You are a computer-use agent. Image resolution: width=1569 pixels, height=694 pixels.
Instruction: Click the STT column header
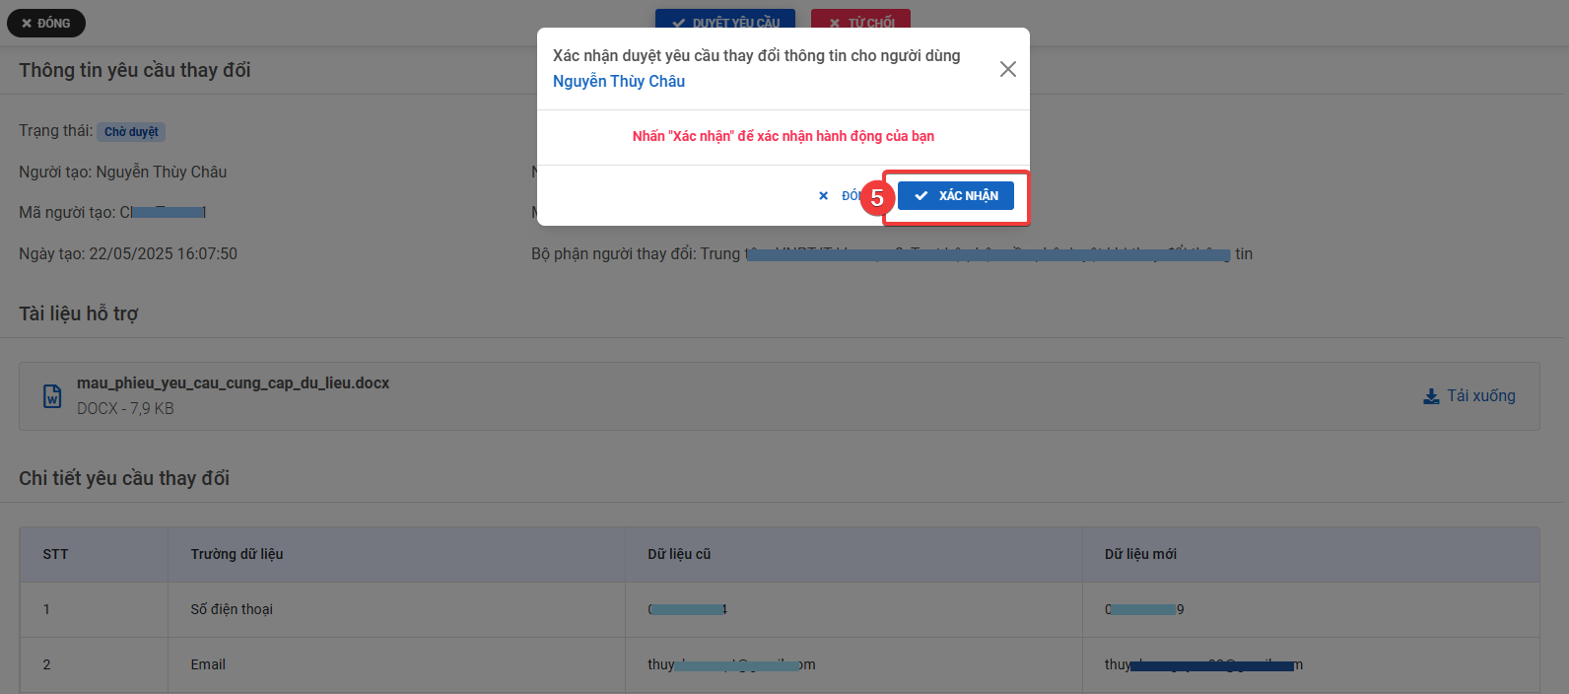(56, 554)
